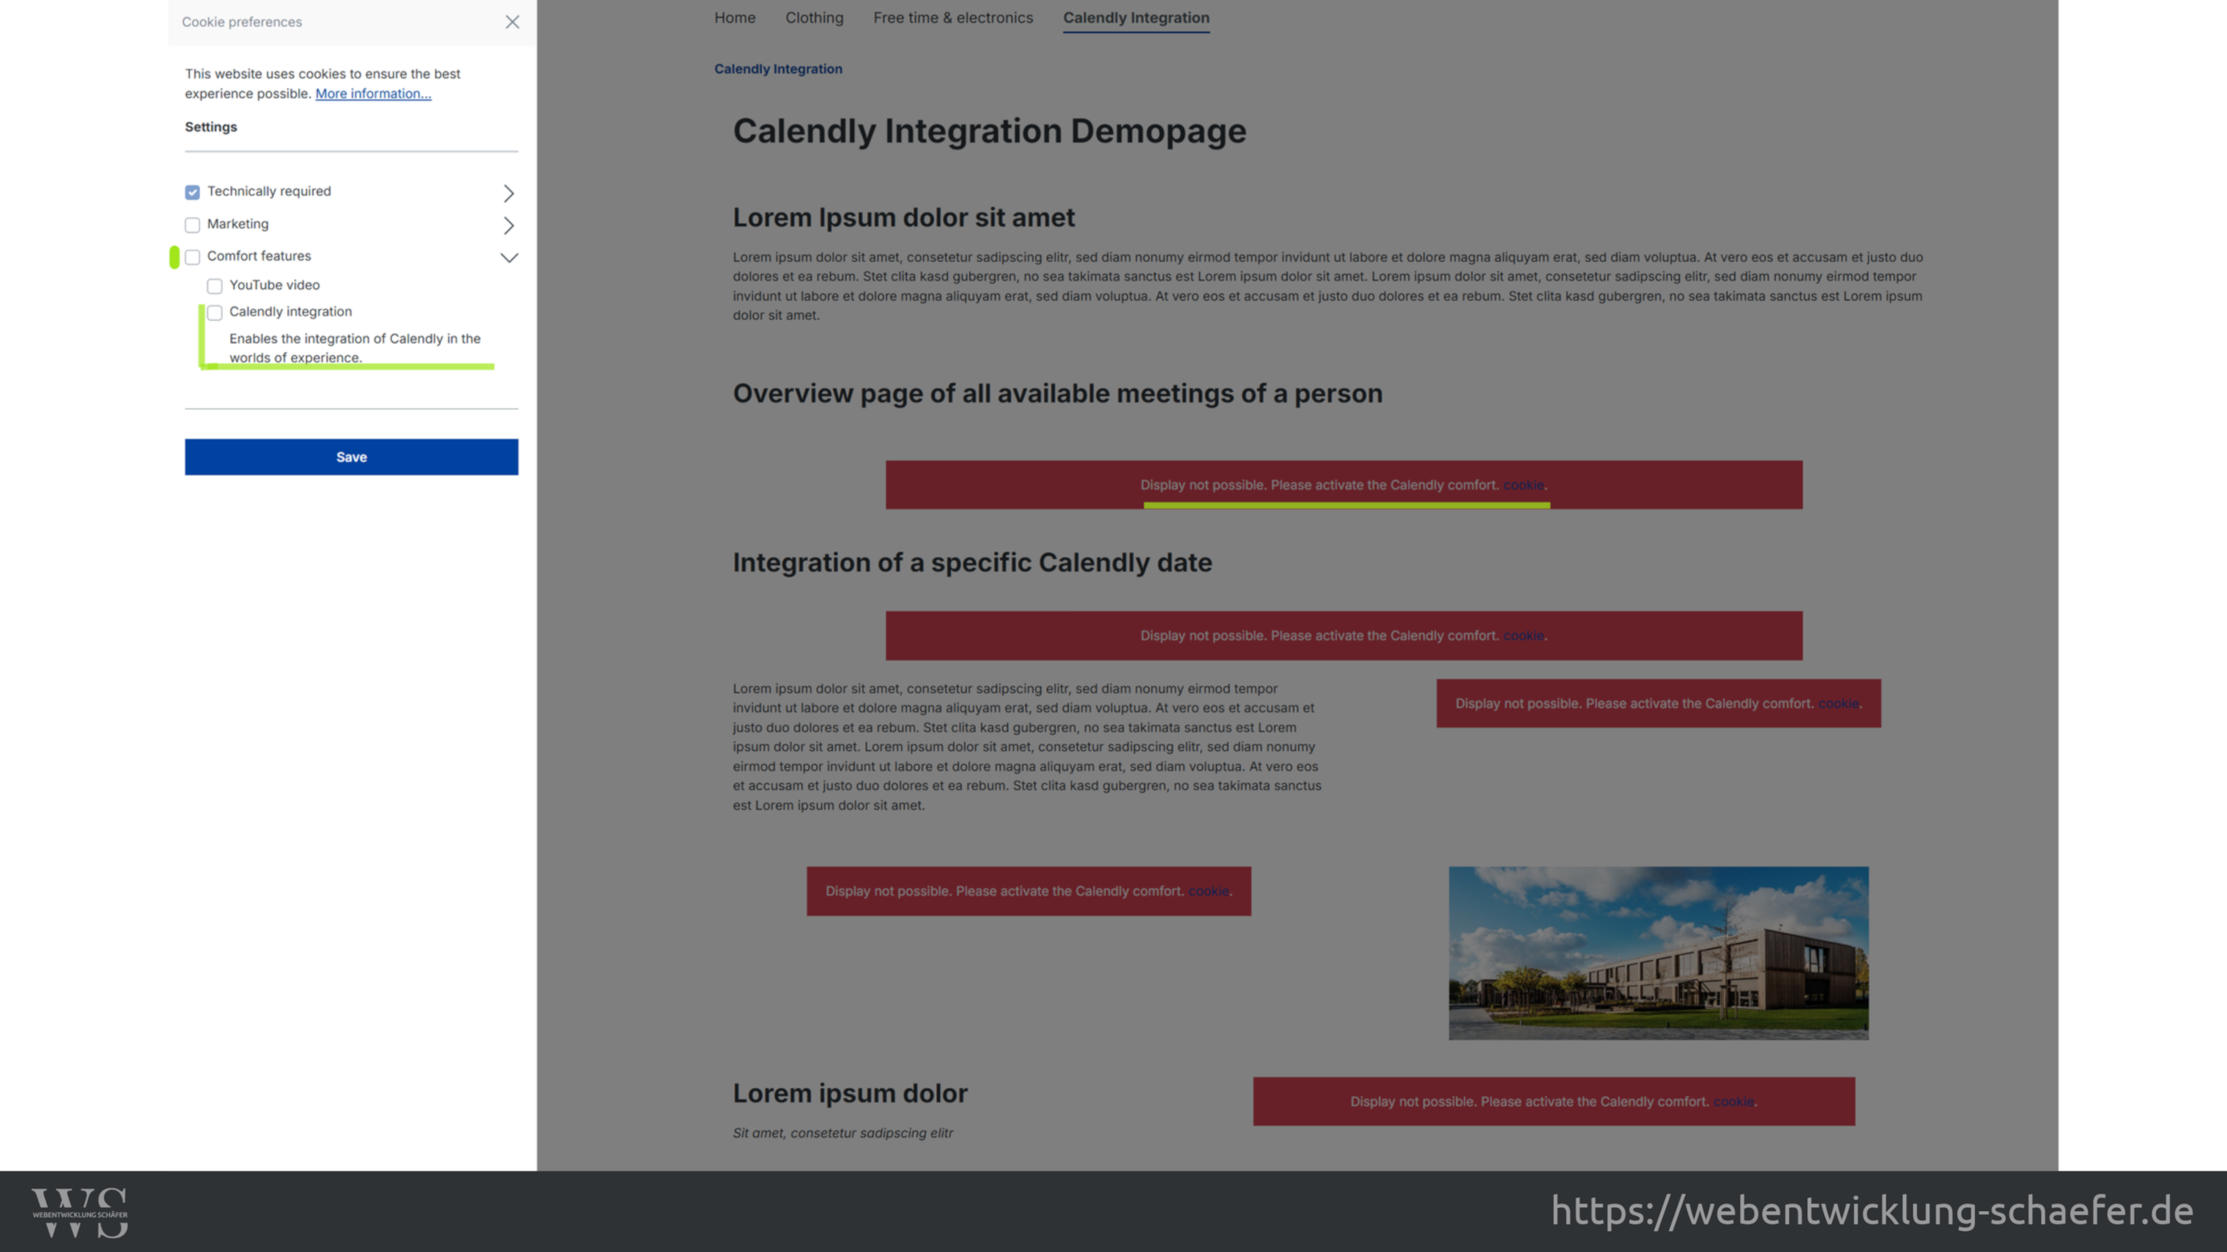
Task: Click cookie link in notice right of lorem paragraph
Action: pyautogui.click(x=1838, y=704)
